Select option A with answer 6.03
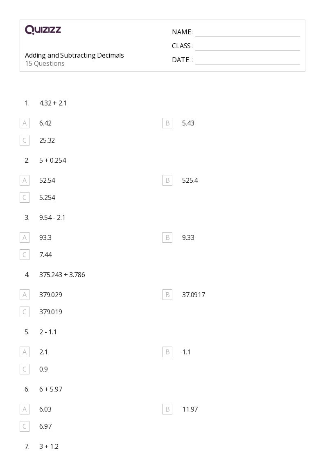The image size is (325, 459). (x=25, y=409)
